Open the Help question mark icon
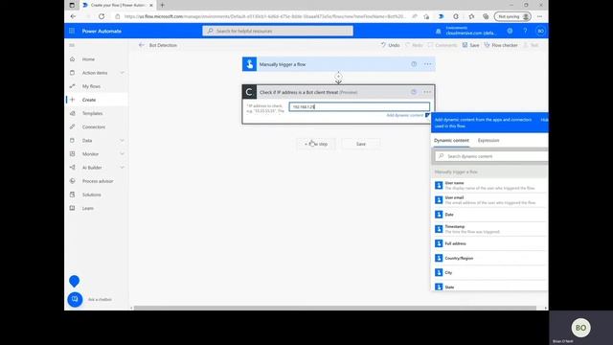Screen dimensions: 613x345 point(525,31)
